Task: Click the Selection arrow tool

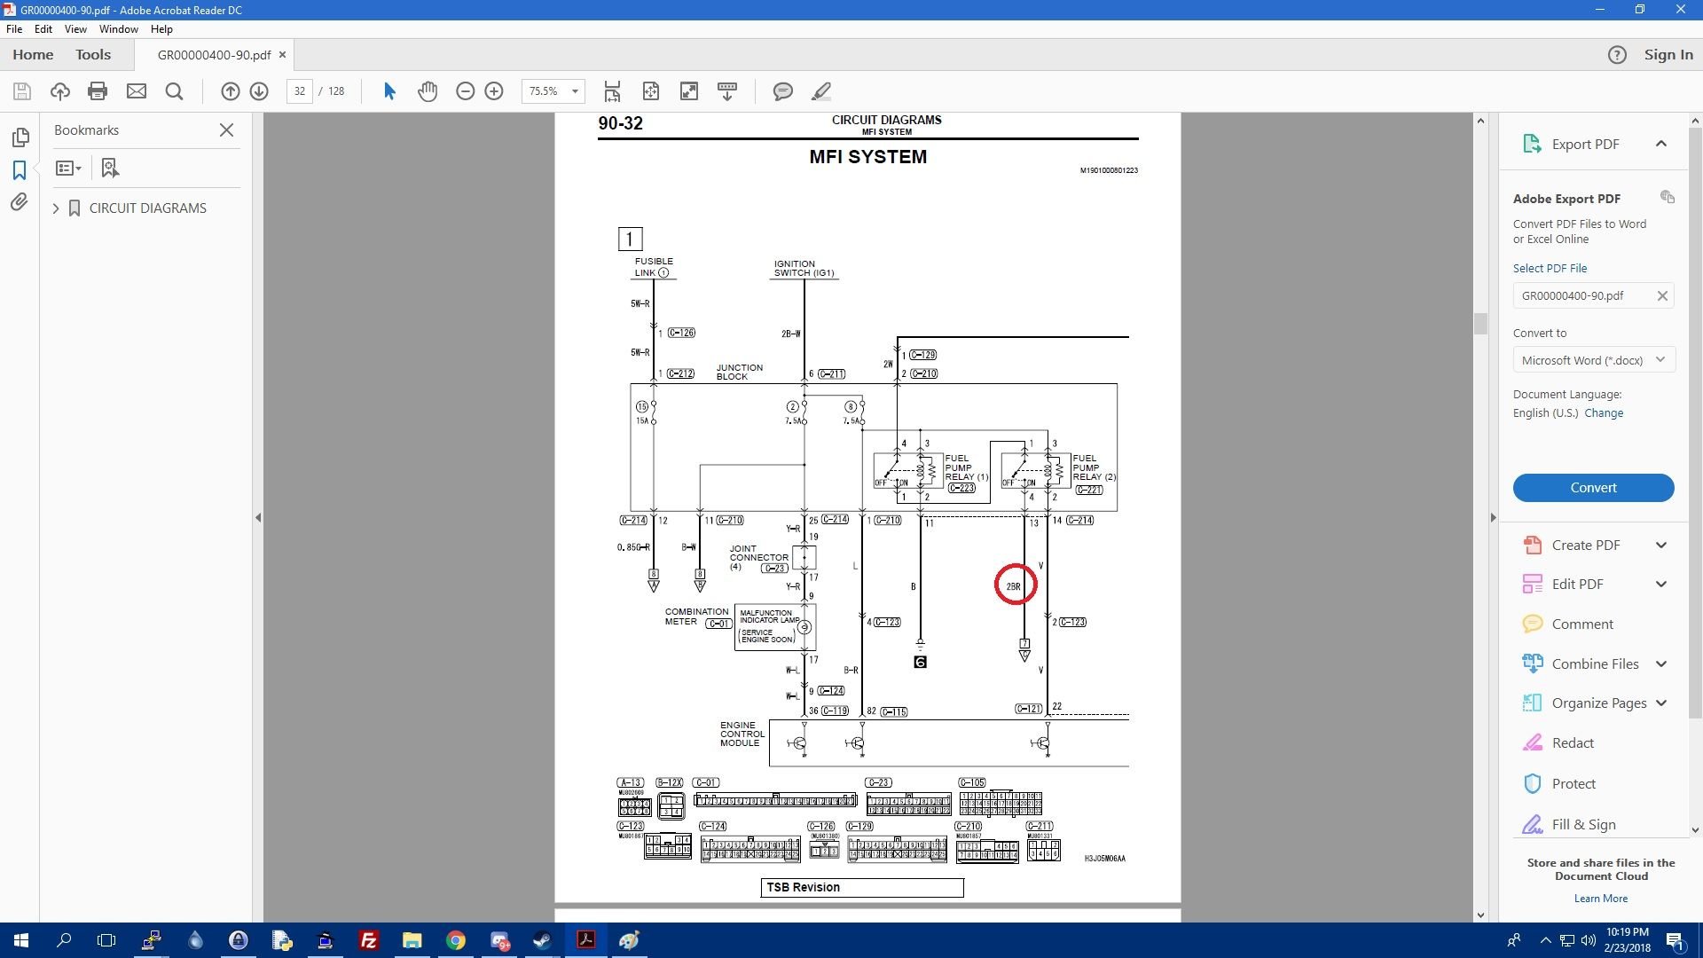Action: tap(389, 91)
